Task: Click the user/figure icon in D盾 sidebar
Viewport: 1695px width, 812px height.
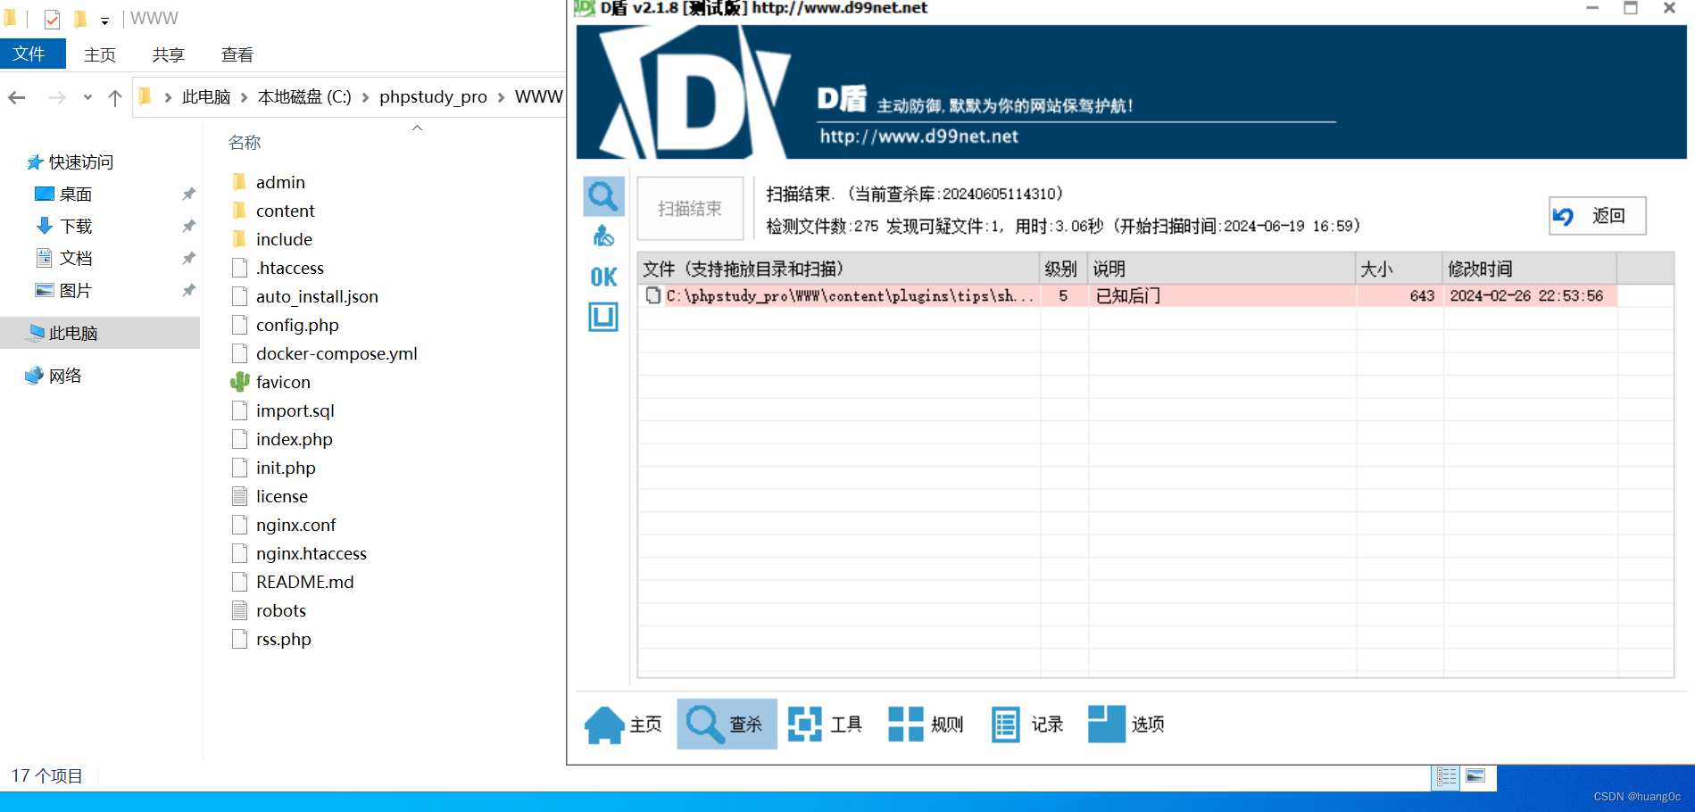Action: click(603, 236)
